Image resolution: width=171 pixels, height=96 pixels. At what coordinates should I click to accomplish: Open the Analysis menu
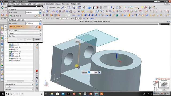tap(58, 4)
